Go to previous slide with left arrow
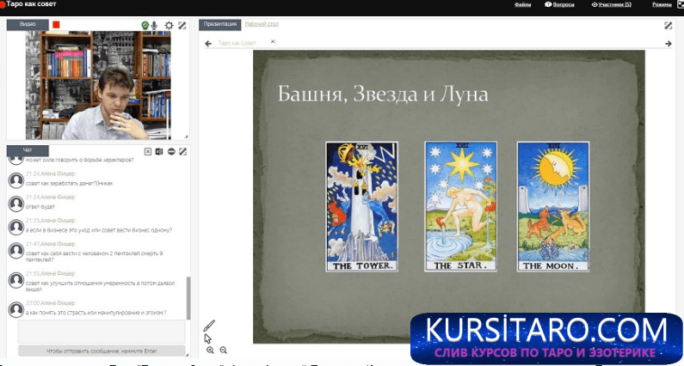The image size is (684, 366). (207, 43)
